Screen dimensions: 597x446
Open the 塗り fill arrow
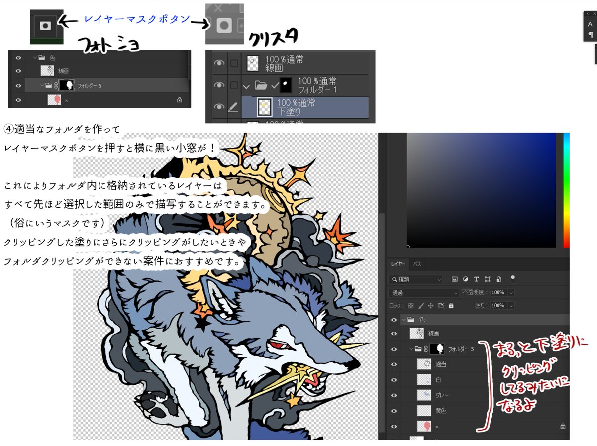[x=511, y=306]
